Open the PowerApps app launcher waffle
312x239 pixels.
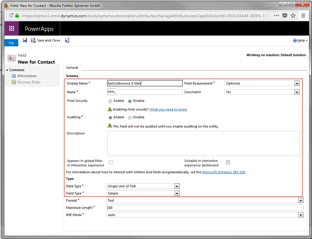(x=12, y=28)
